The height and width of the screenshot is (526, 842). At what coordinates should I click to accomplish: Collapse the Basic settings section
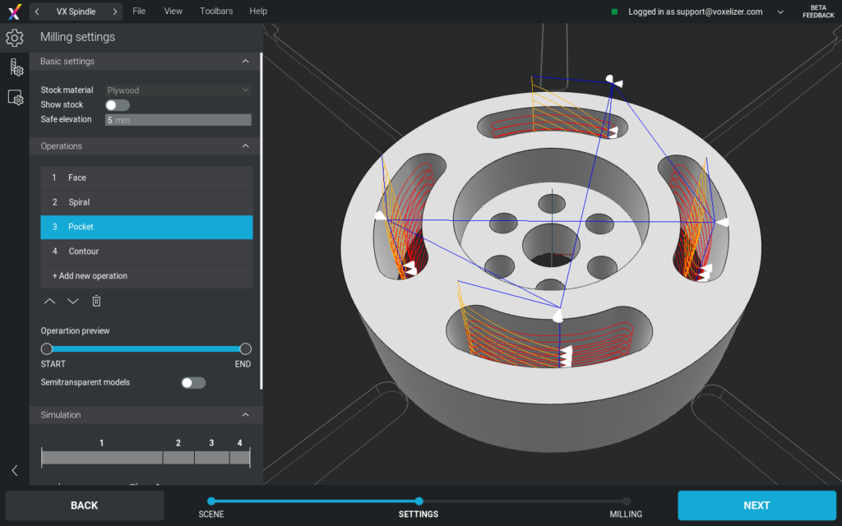click(x=245, y=61)
